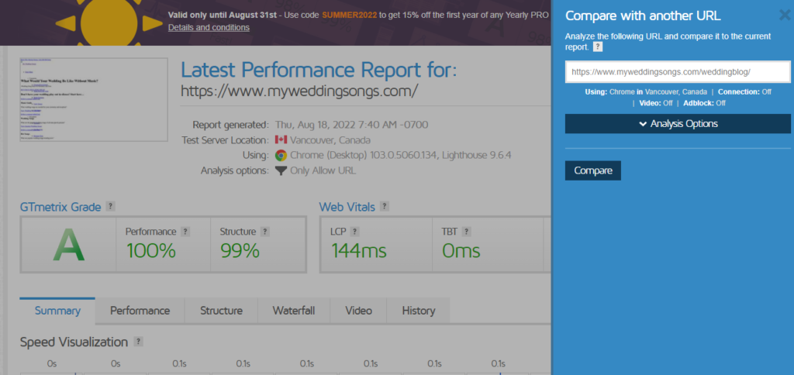
Task: Click the SUMMER2022 promo code
Action: [350, 15]
